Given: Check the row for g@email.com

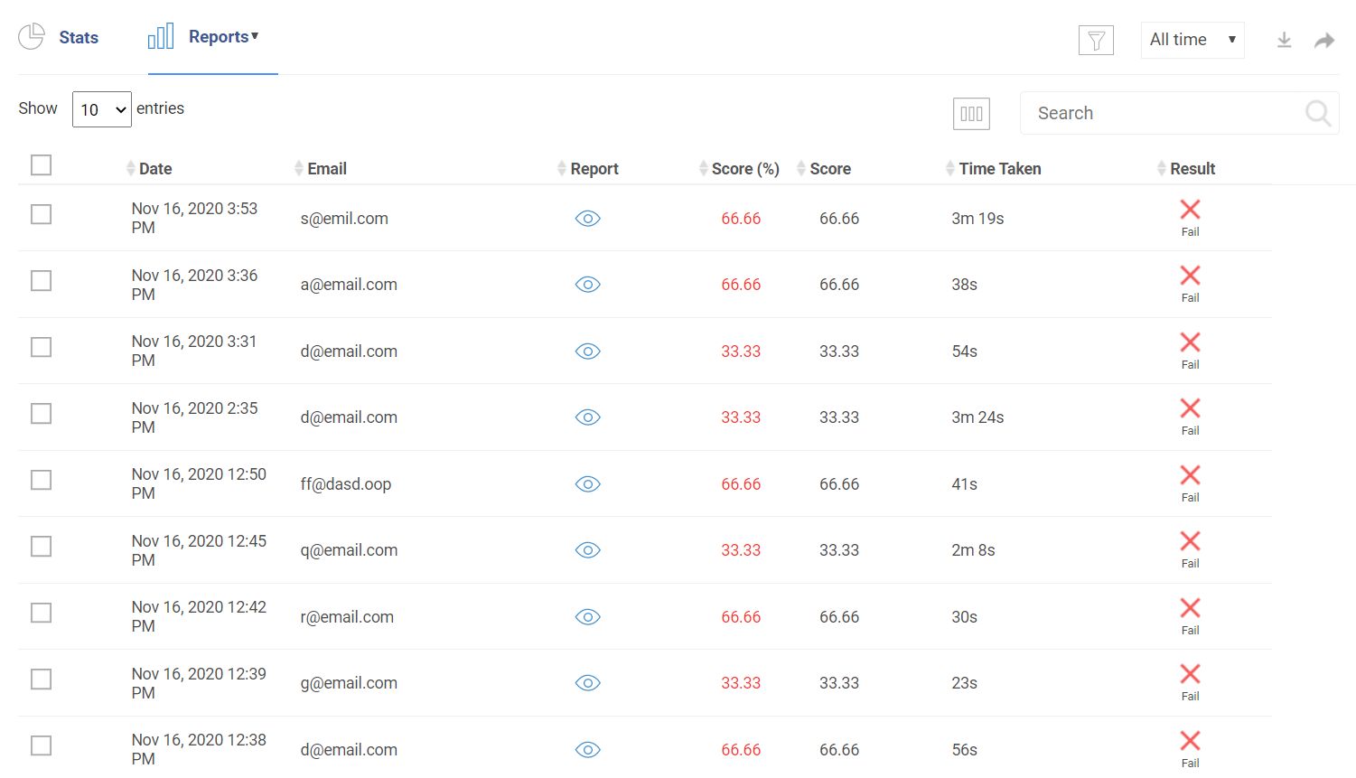Looking at the screenshot, I should pyautogui.click(x=41, y=680).
